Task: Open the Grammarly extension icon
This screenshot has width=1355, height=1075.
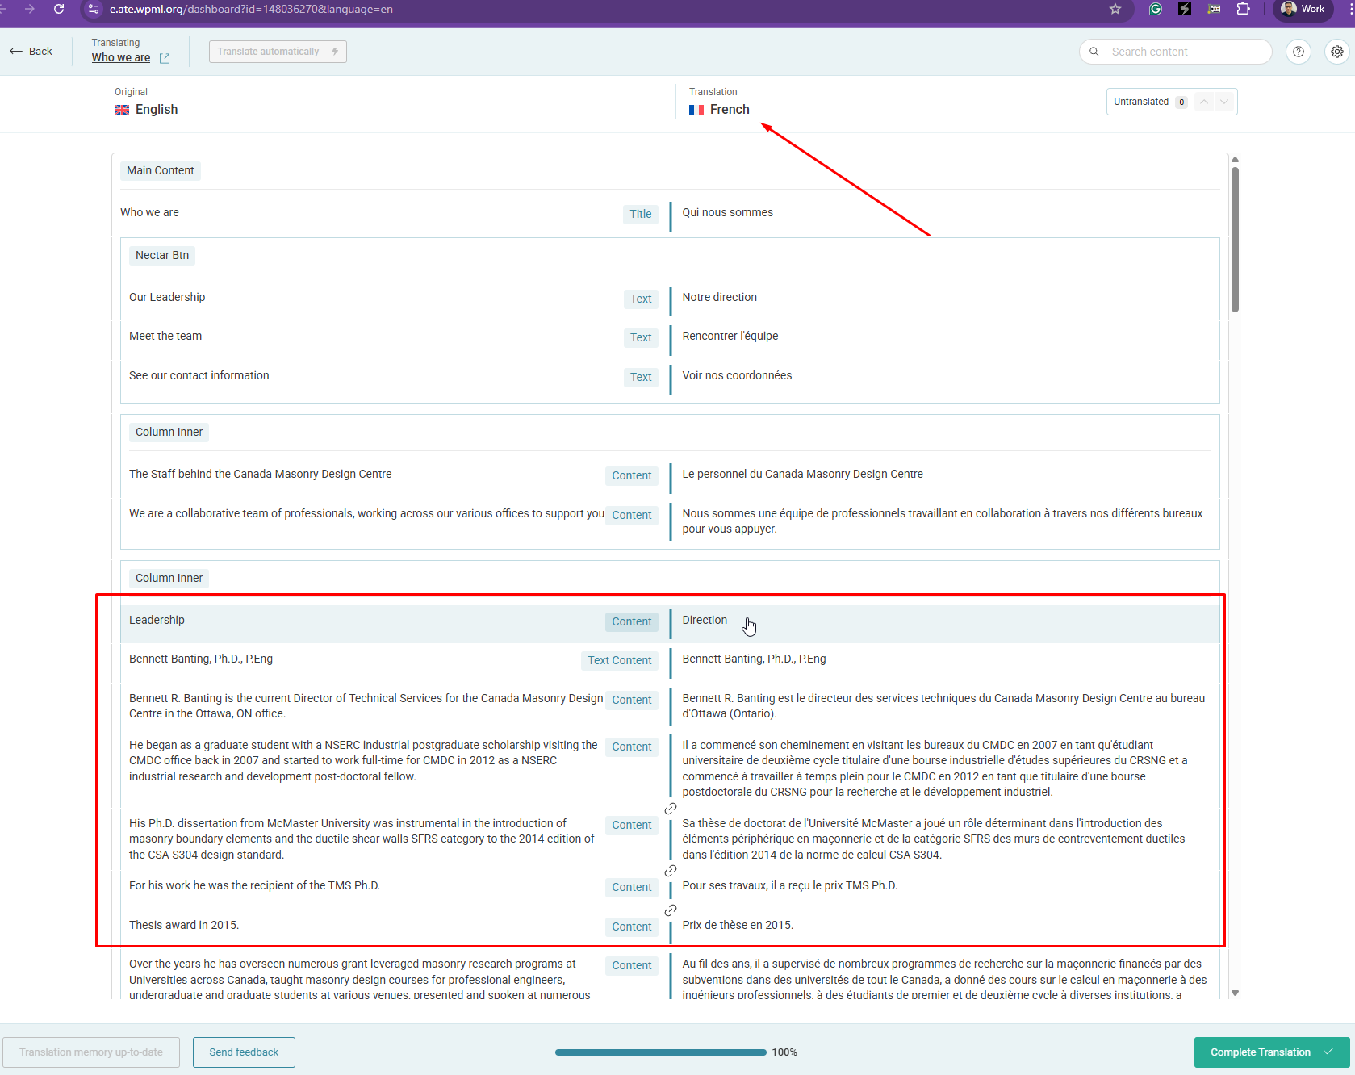Action: tap(1156, 9)
